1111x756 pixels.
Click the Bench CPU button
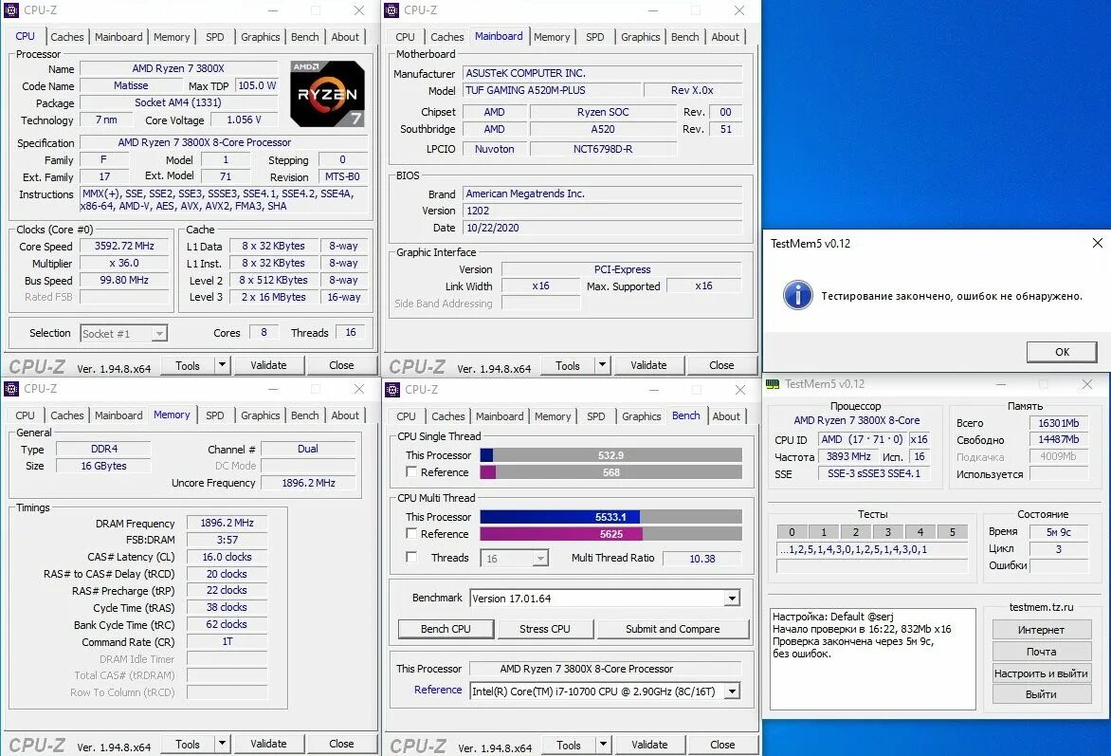446,629
